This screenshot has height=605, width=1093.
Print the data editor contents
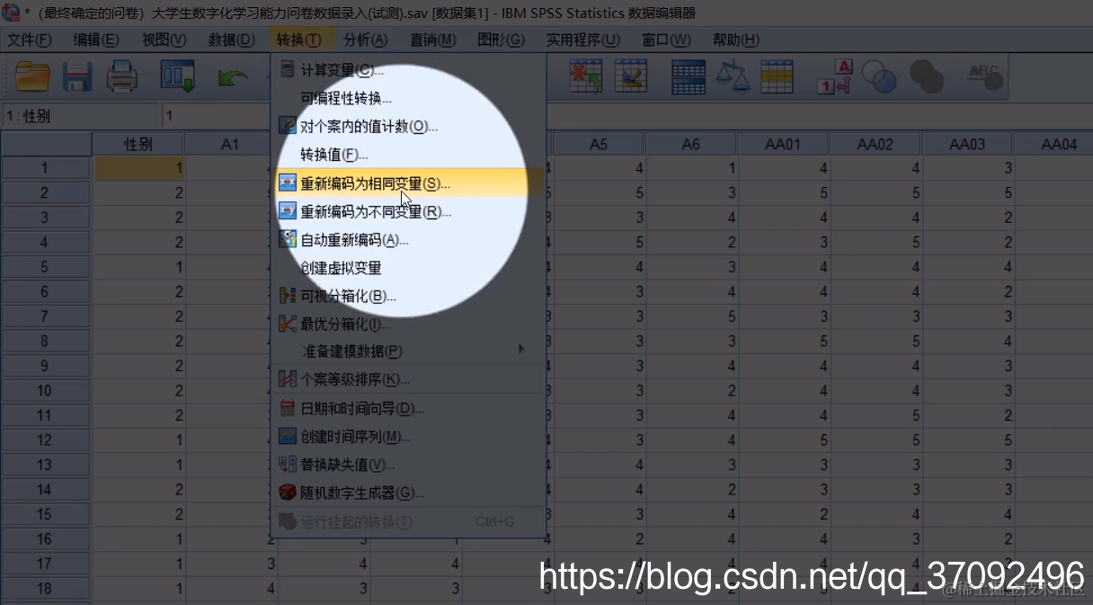tap(123, 76)
